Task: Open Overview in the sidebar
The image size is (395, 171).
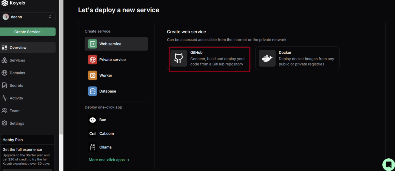Action: tap(28, 48)
